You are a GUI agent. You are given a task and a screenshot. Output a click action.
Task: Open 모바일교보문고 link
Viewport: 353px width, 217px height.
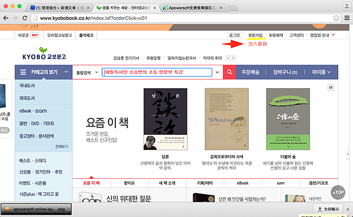(x=59, y=35)
